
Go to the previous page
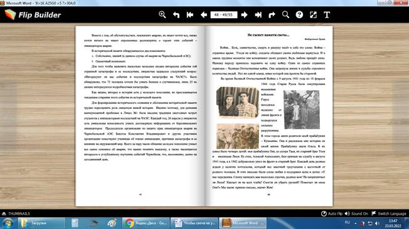pyautogui.click(x=204, y=15)
